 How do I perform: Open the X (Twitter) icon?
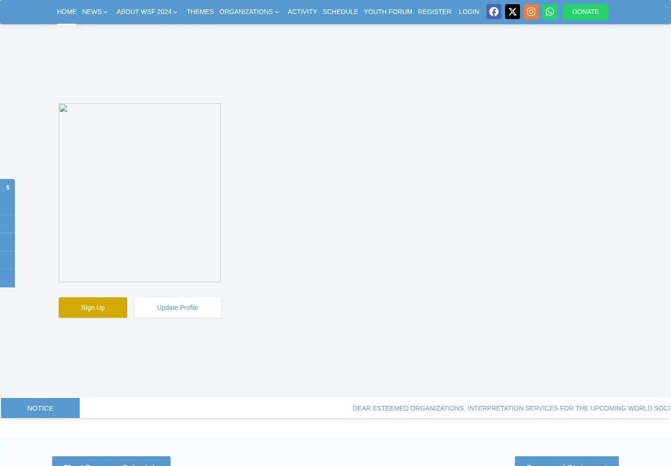coord(513,12)
